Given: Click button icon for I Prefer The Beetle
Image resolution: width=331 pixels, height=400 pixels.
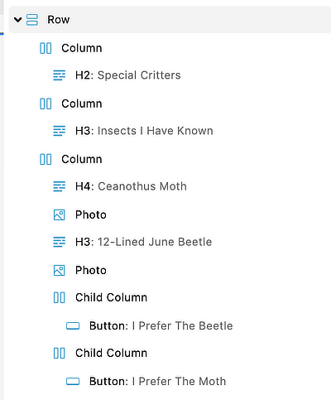Looking at the screenshot, I should [x=73, y=326].
